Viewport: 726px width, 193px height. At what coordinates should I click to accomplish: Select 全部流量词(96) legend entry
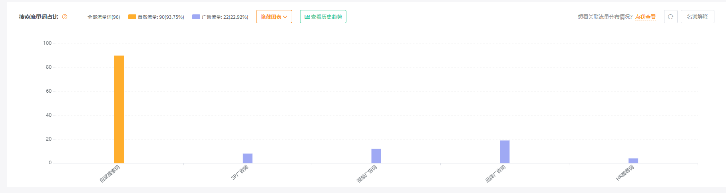click(104, 17)
